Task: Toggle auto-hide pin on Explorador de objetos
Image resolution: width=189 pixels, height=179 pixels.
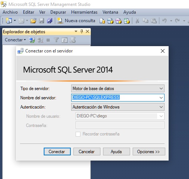Action: 82,31
